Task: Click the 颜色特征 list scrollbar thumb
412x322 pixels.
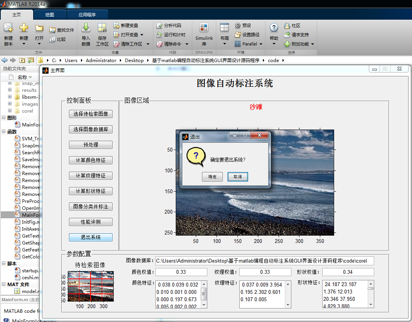Action: point(204,294)
